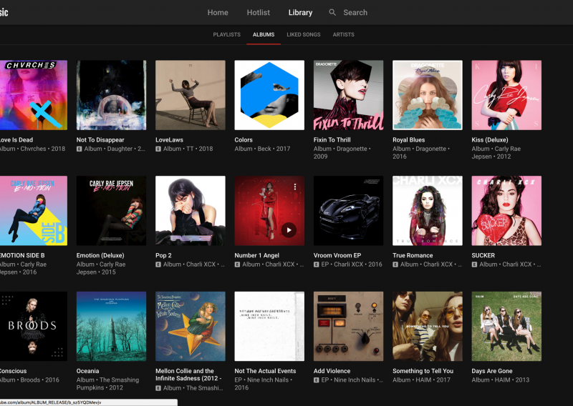Screen dimensions: 573x406
Task: Open the Oceania title link
Action: [87, 371]
